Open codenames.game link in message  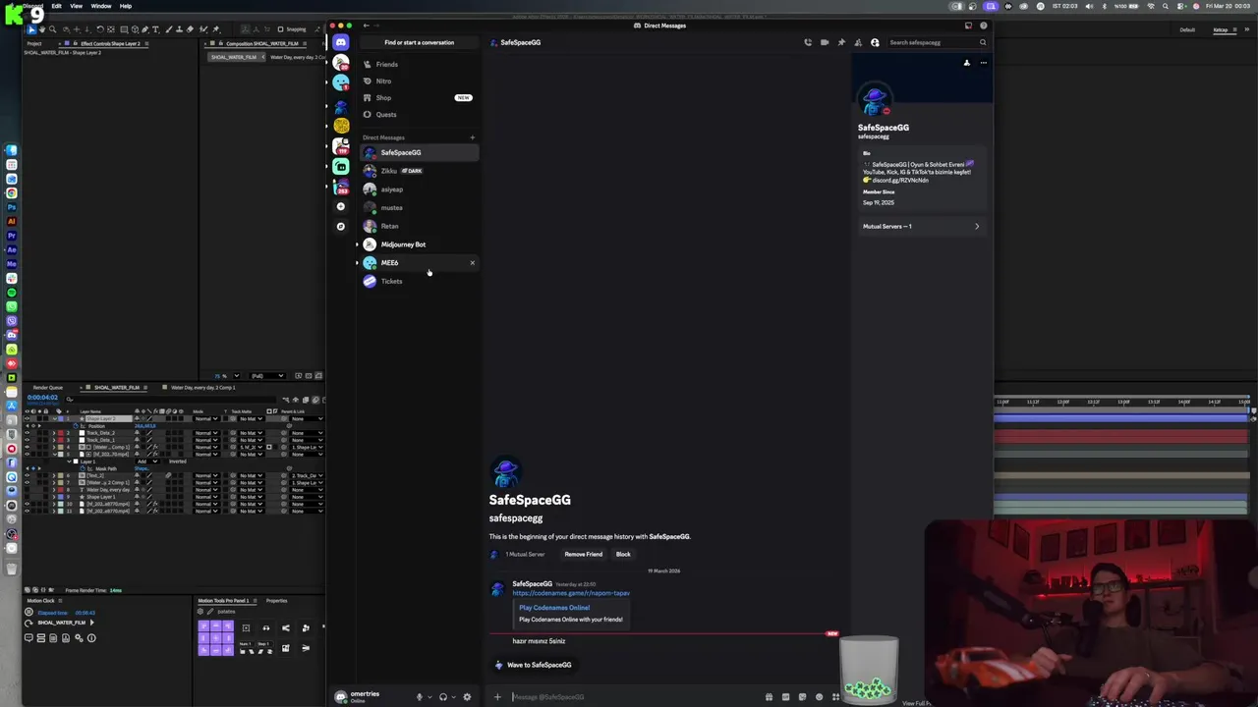point(571,593)
